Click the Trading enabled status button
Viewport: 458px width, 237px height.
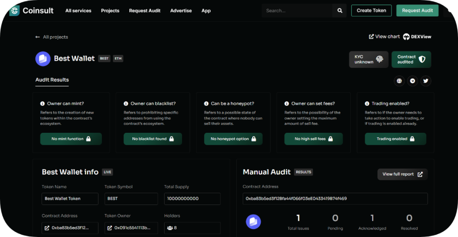[395, 139]
